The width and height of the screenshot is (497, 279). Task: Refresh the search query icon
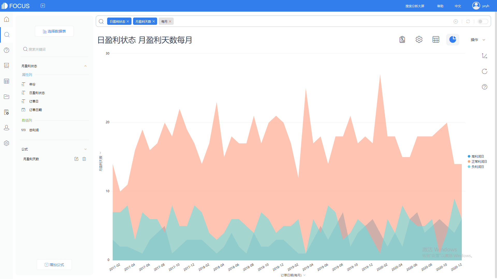468,21
